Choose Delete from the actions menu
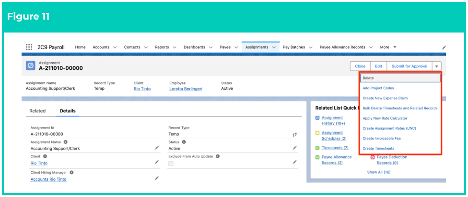 point(400,78)
